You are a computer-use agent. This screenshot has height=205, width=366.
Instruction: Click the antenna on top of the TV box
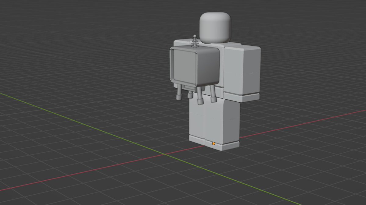click(x=195, y=41)
